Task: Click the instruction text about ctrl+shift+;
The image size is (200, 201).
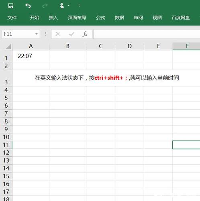Action: [107, 78]
